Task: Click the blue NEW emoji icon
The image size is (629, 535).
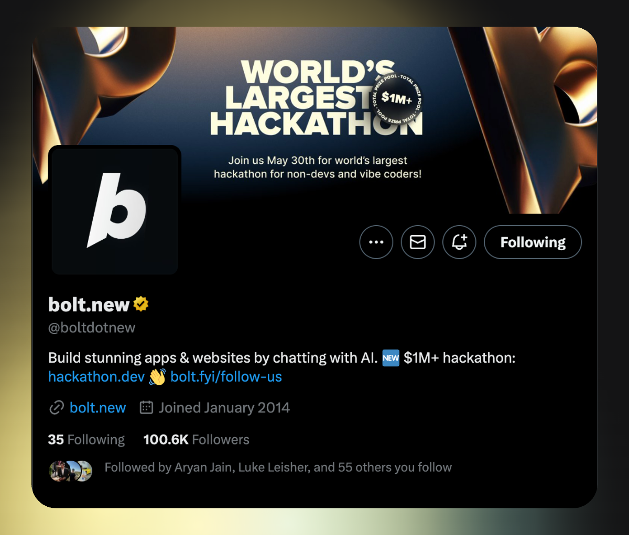Action: [x=391, y=358]
